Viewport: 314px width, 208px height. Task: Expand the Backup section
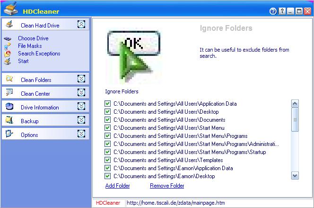[81, 120]
